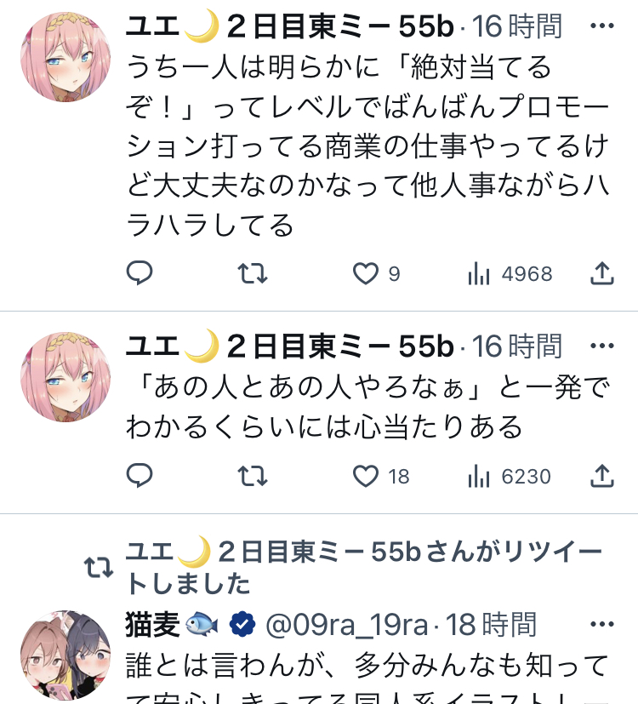This screenshot has height=704, width=638.
Task: Open the @09ra_19ra handle link
Action: click(347, 625)
